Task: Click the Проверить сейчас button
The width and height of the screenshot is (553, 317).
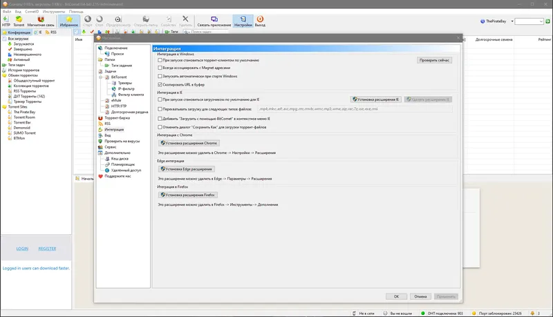Action: 434,60
